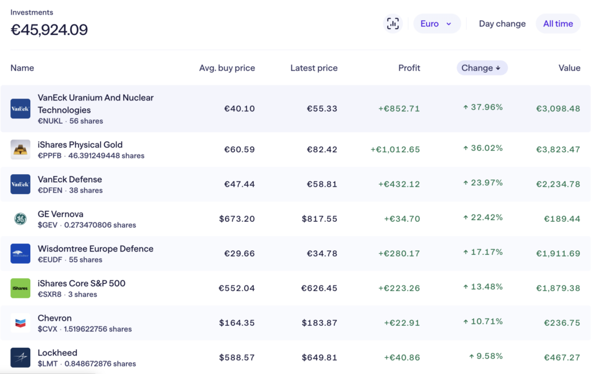Sort by Profit column header
This screenshot has width=595, height=374.
pyautogui.click(x=409, y=68)
